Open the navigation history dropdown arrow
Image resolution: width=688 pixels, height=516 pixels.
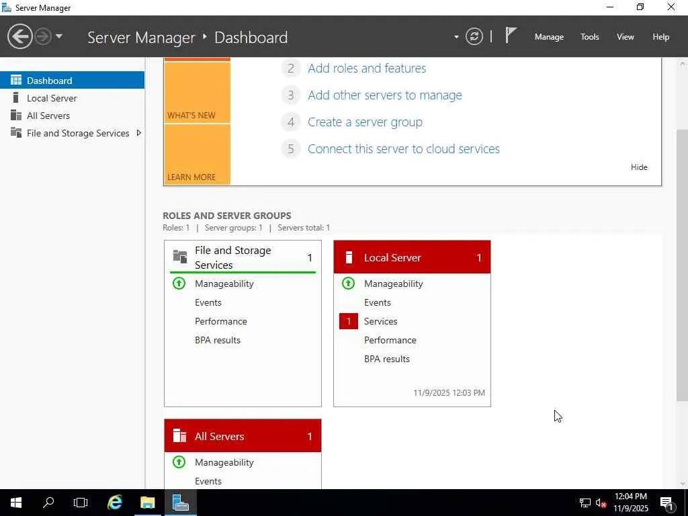(x=59, y=36)
